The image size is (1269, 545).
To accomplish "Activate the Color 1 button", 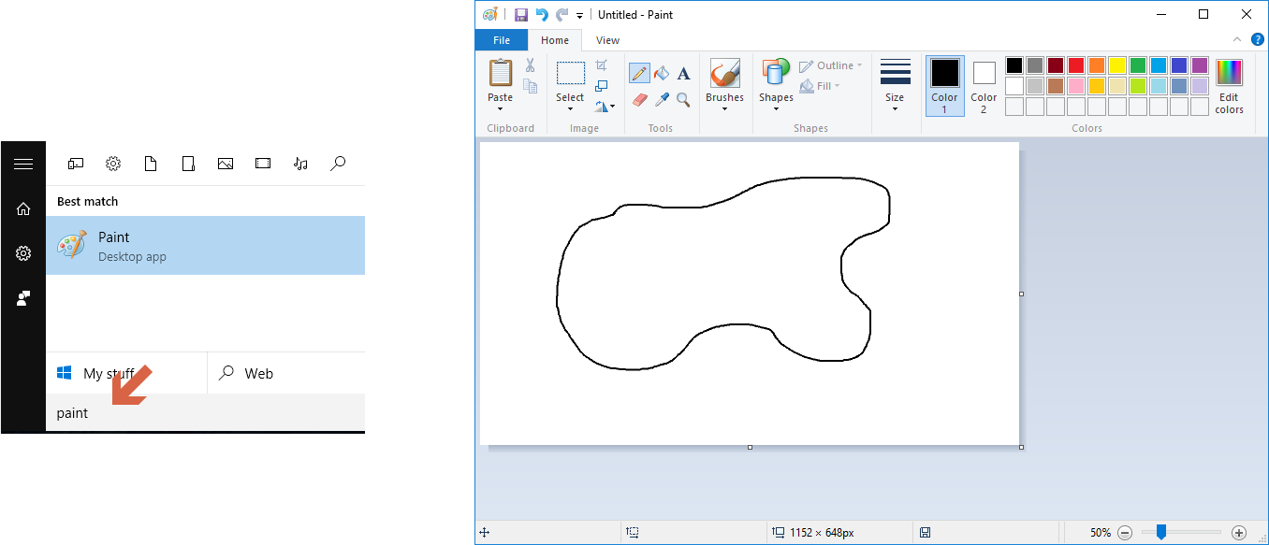I will [944, 85].
